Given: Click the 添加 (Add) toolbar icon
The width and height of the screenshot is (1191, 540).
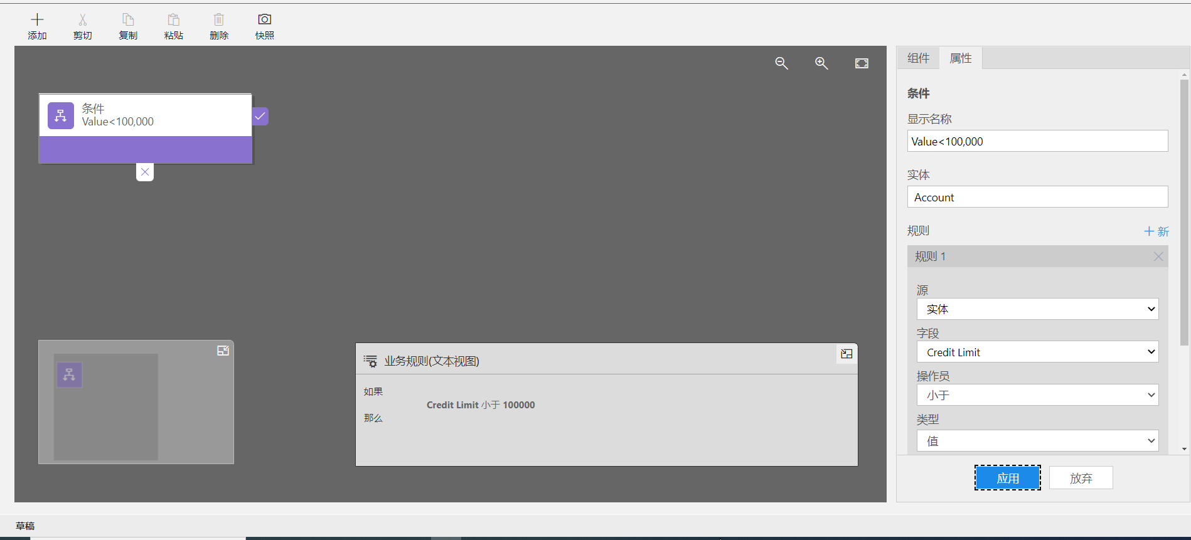Looking at the screenshot, I should click(x=37, y=20).
